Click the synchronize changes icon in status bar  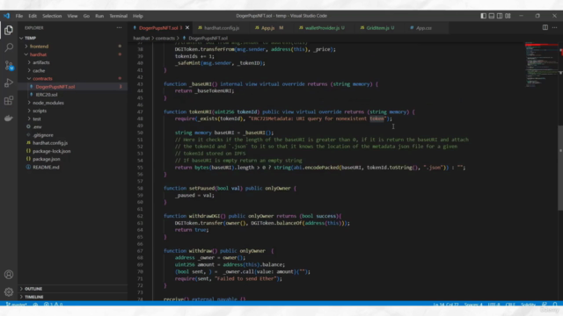(x=35, y=305)
